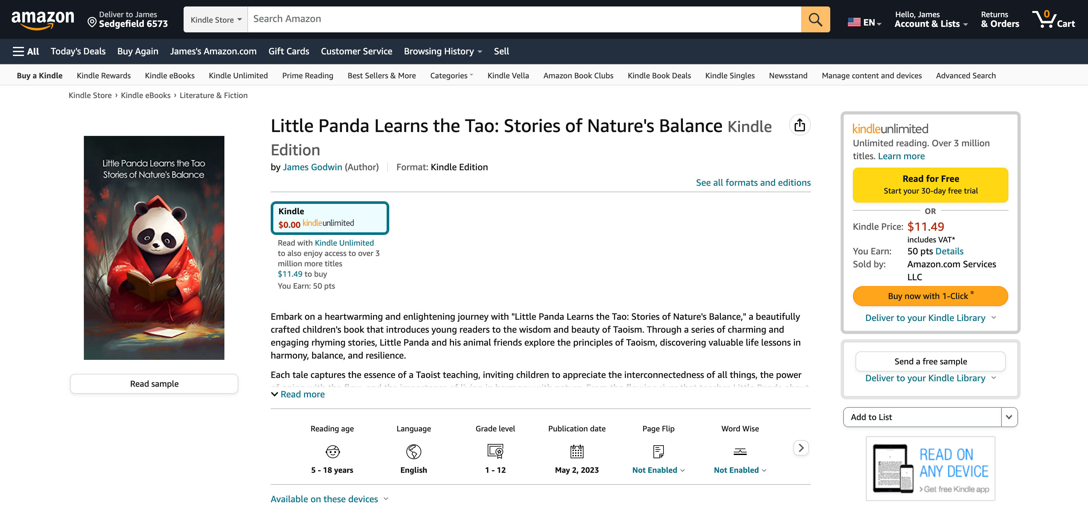
Task: Open the Add to List dropdown arrow
Action: tap(1009, 417)
